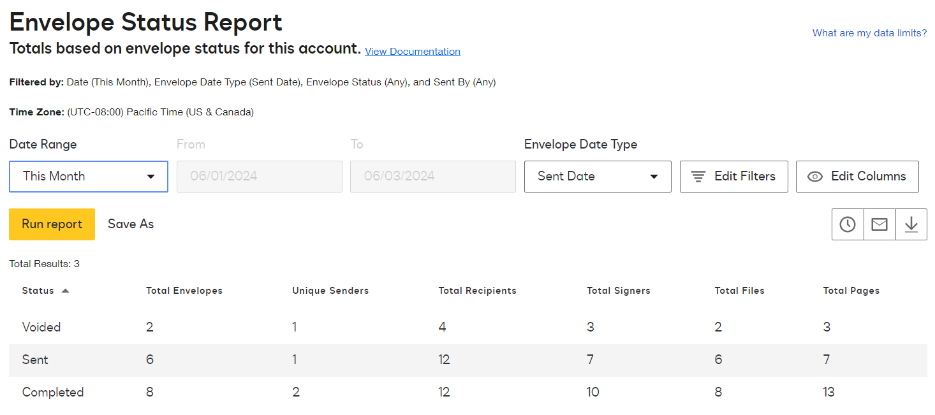Sort by Unique Senders column header
935x415 pixels.
(x=330, y=291)
